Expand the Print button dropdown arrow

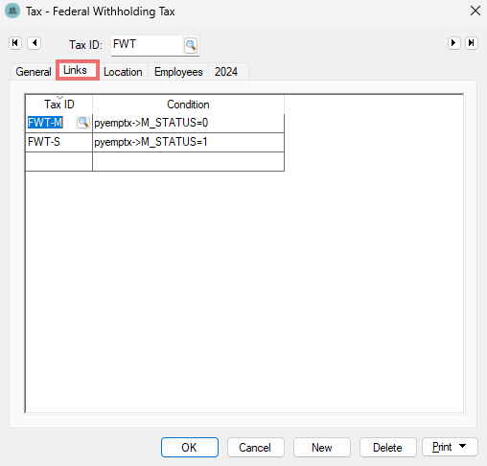tap(462, 446)
